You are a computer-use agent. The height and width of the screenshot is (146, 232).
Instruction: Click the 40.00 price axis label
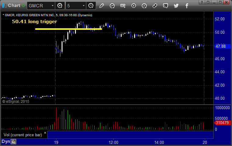pyautogui.click(x=220, y=98)
